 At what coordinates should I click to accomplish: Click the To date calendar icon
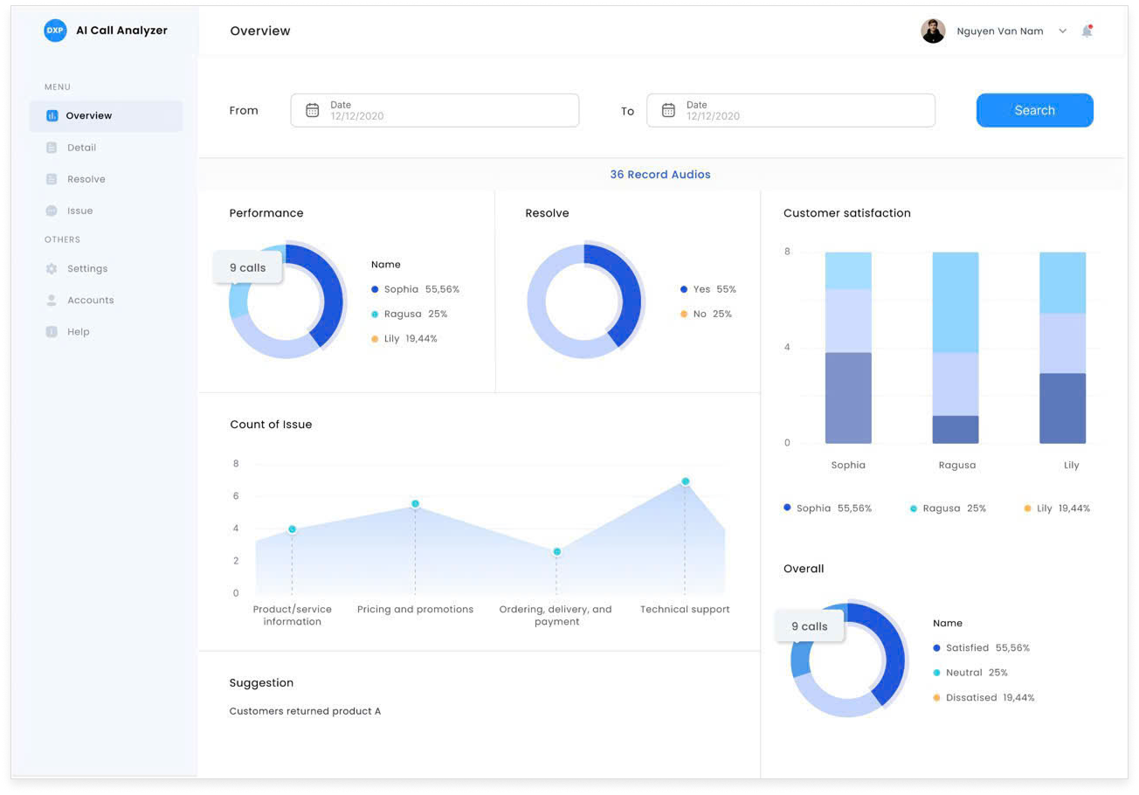pyautogui.click(x=668, y=111)
